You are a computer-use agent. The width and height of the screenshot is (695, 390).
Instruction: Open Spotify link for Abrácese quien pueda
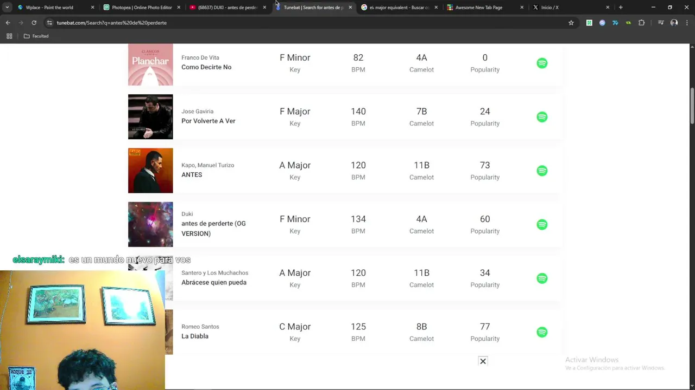point(542,278)
